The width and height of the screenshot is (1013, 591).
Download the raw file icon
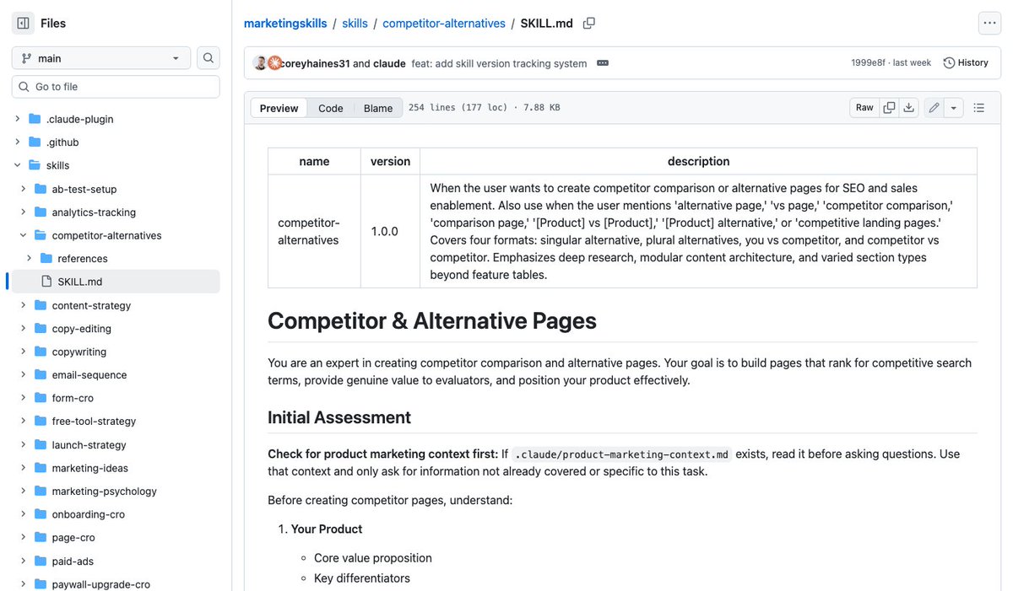pyautogui.click(x=909, y=108)
